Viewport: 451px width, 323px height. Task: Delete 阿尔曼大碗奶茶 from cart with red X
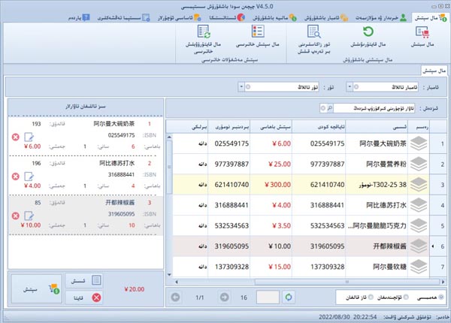(x=16, y=137)
